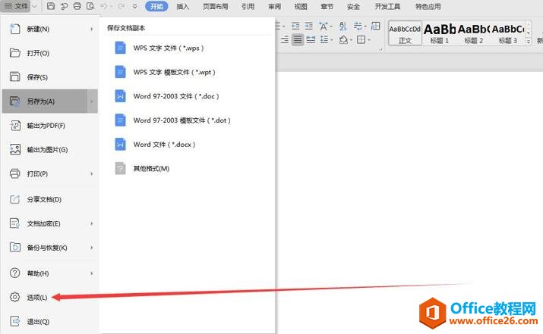Select 帮助(H) in the file menu
Viewport: 543px width, 334px height.
coord(50,273)
